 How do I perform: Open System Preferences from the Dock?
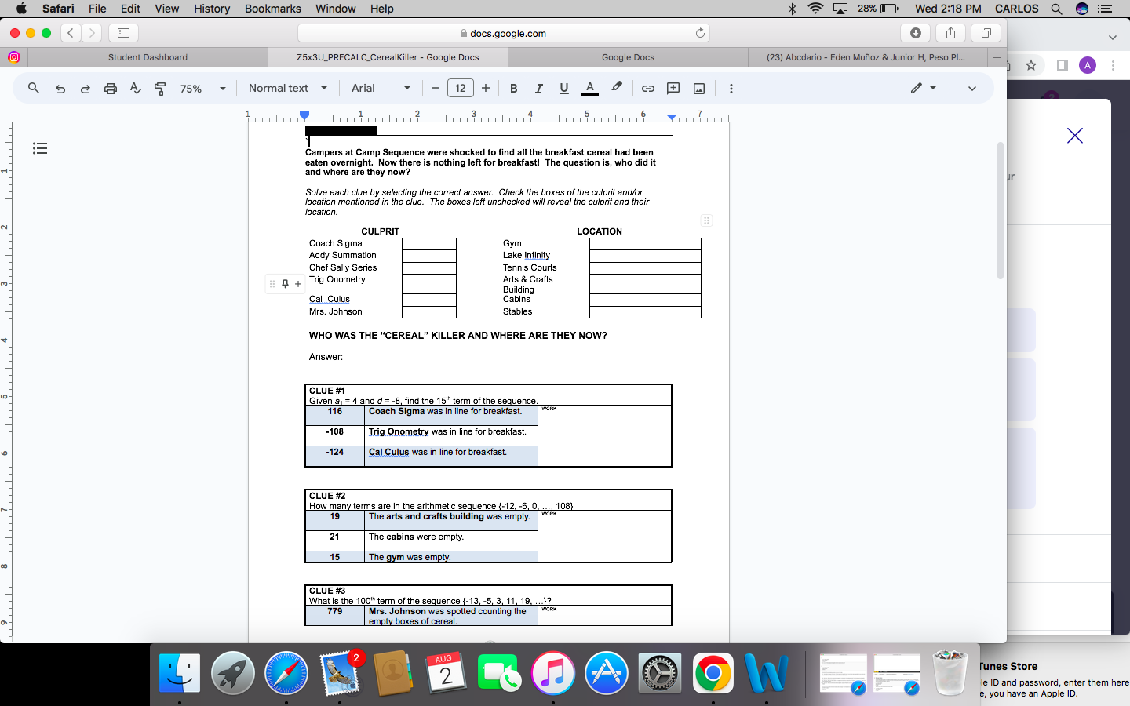[660, 673]
